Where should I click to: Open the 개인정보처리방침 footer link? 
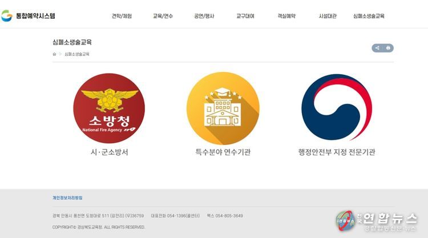click(67, 197)
